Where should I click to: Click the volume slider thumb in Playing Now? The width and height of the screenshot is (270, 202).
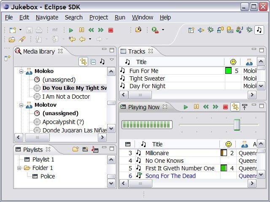click(237, 125)
